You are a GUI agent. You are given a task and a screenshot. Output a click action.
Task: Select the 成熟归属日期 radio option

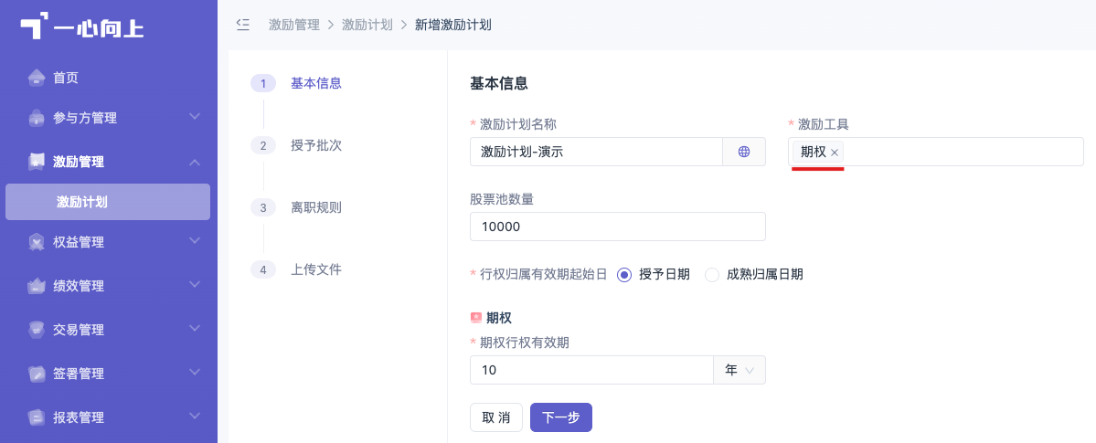711,275
